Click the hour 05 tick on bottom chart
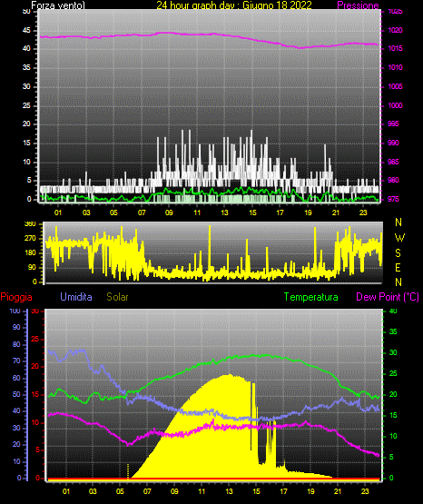 [x=120, y=491]
